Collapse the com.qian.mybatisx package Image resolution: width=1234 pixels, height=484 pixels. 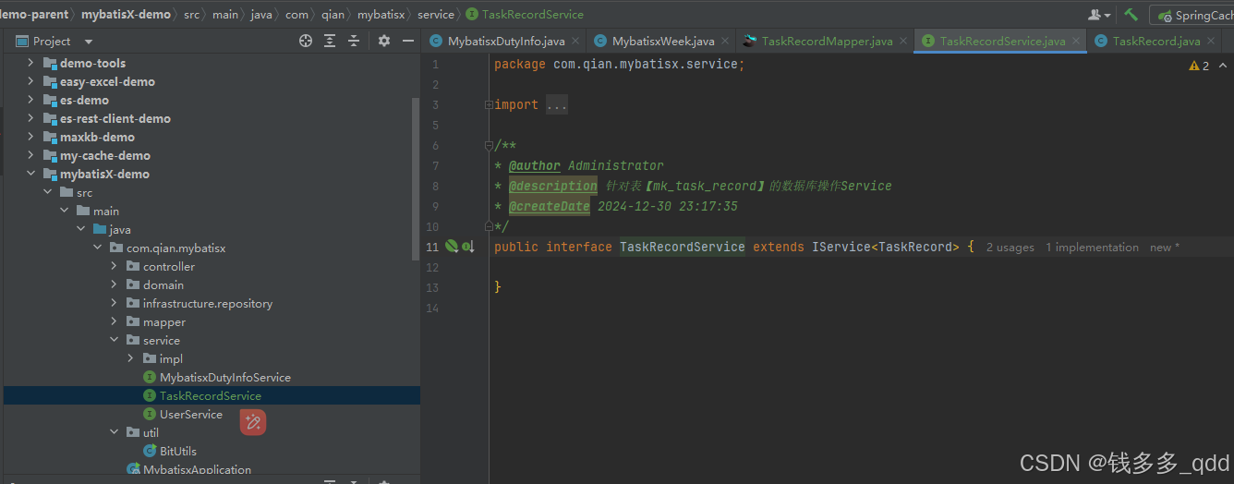tap(97, 248)
